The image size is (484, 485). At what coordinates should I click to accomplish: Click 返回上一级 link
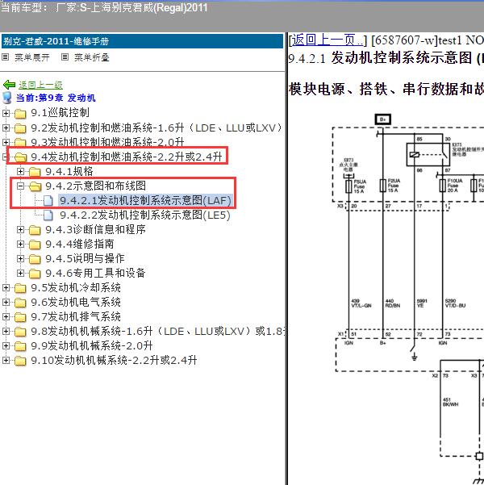pyautogui.click(x=40, y=85)
